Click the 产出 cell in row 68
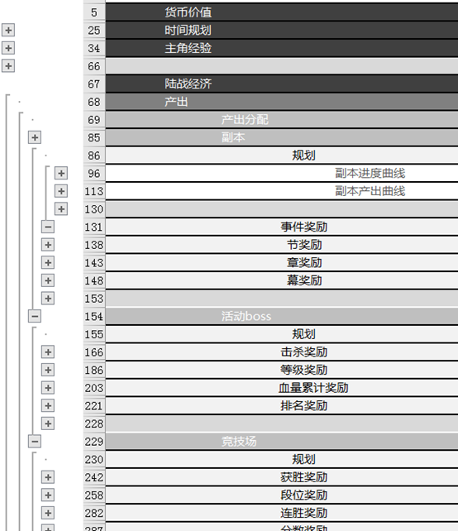Screen dimensions: 458x531 (282, 102)
